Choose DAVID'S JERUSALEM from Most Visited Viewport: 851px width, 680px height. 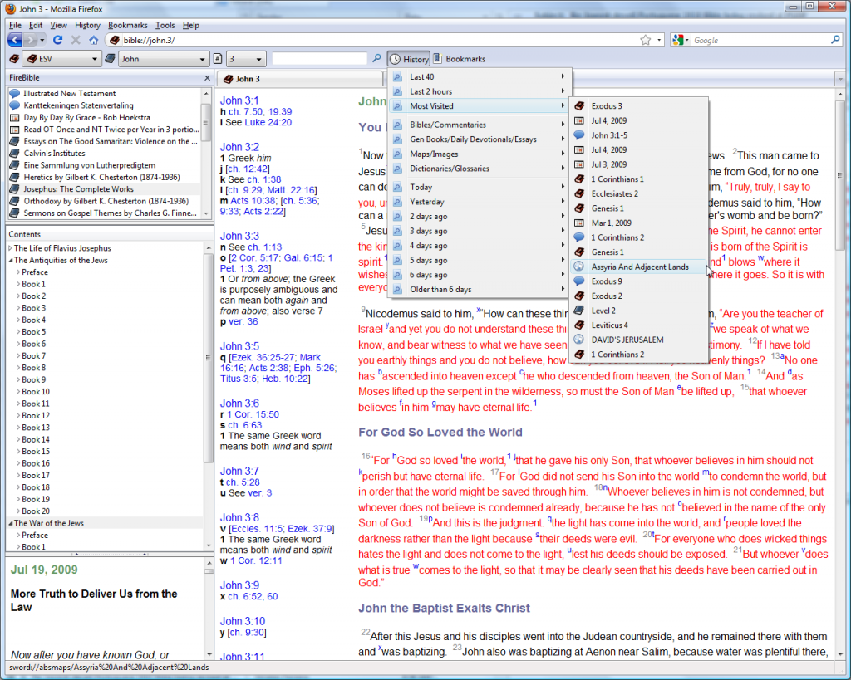click(x=627, y=340)
